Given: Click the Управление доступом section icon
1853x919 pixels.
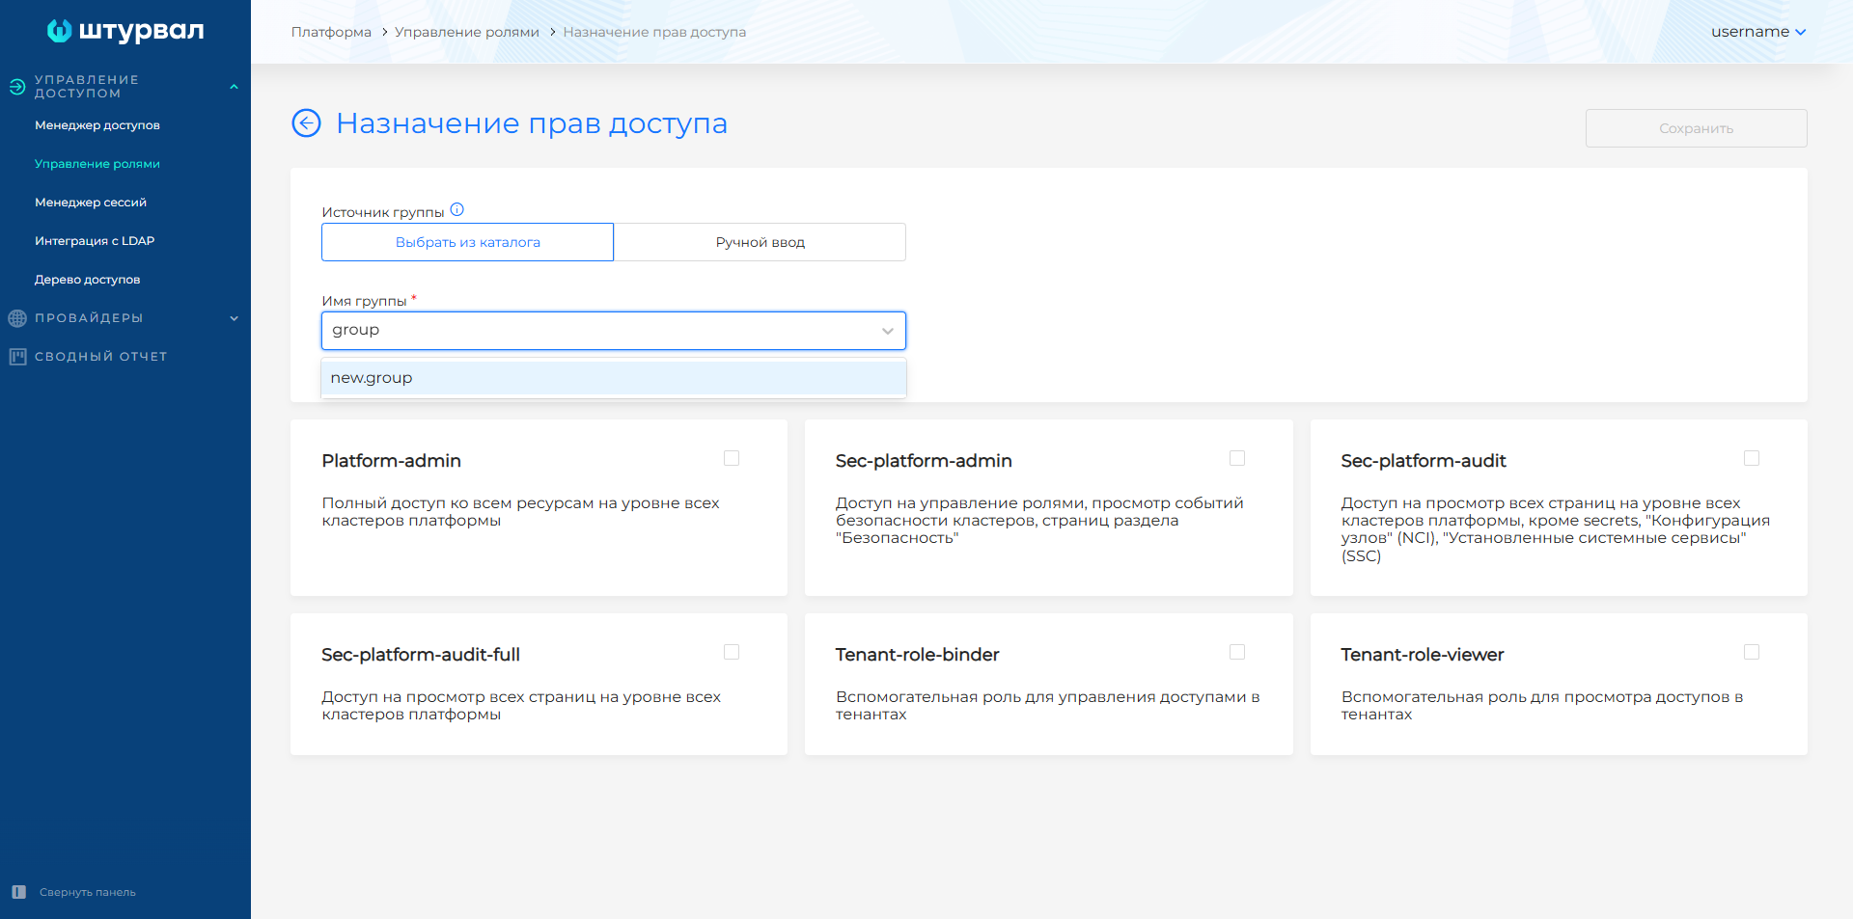Looking at the screenshot, I should (17, 87).
